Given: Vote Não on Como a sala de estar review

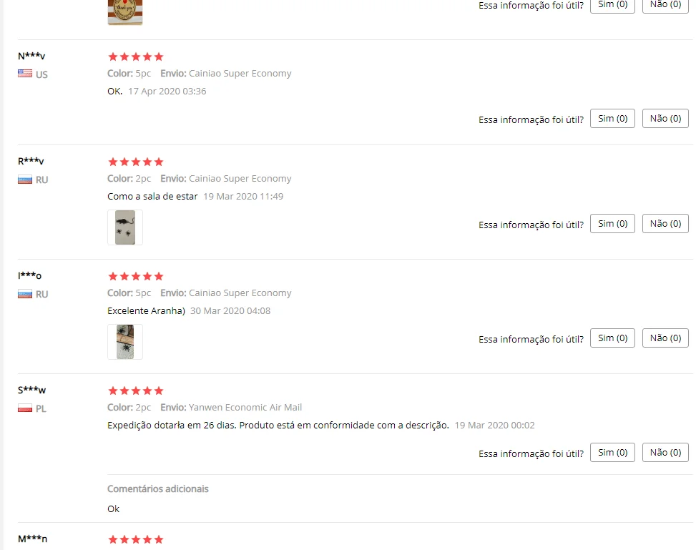Looking at the screenshot, I should click(665, 224).
